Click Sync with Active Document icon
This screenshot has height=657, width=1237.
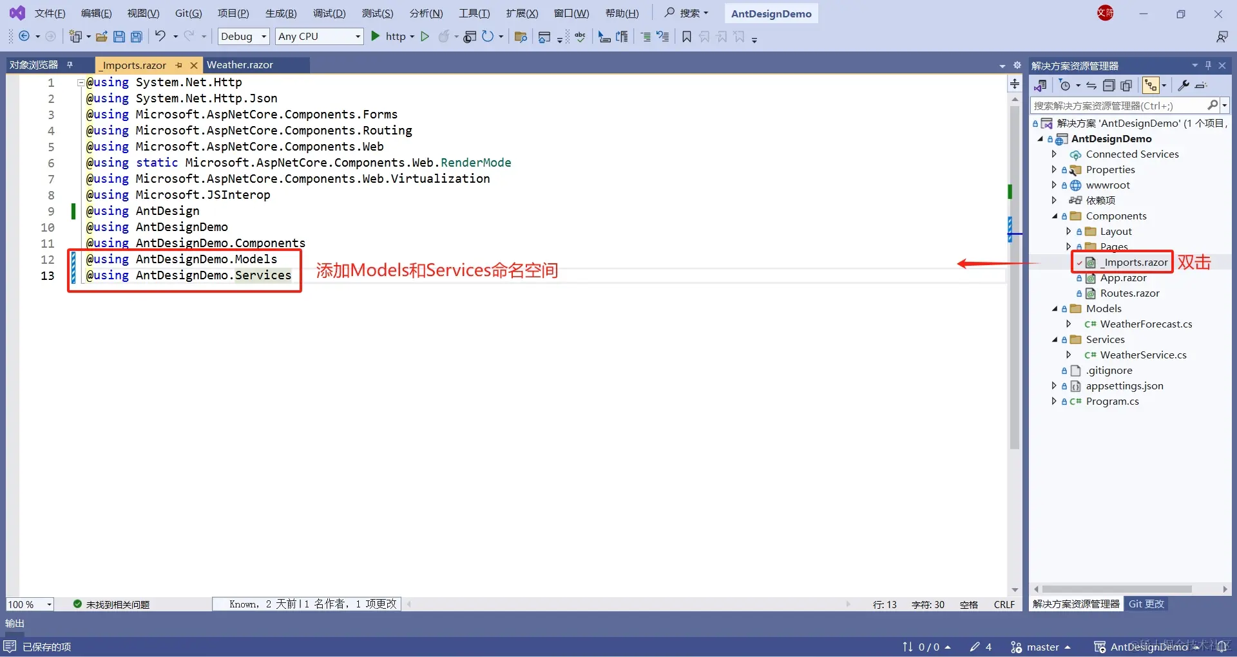pos(1091,85)
